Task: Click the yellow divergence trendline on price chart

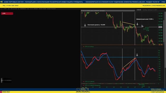Action: click(128, 24)
